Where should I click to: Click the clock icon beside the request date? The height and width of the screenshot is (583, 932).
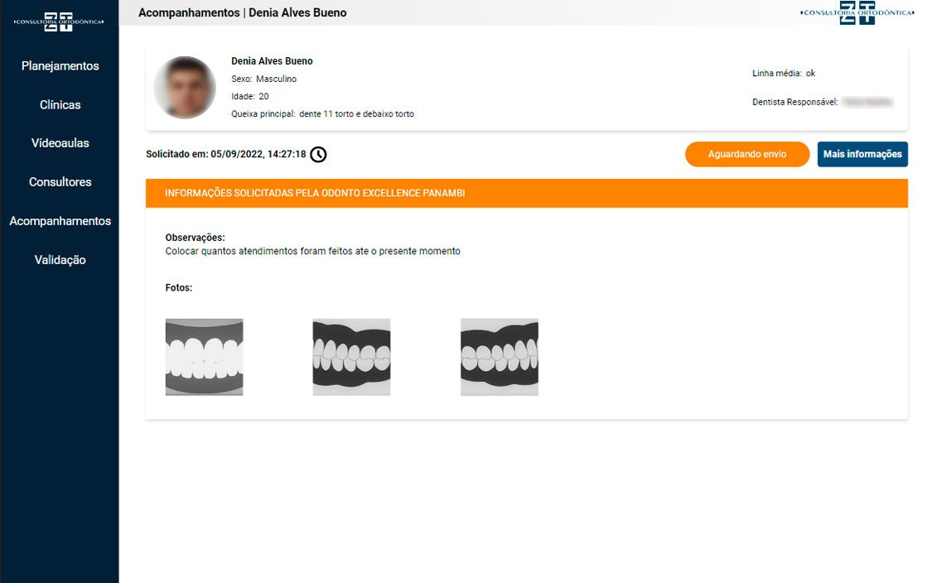point(318,154)
